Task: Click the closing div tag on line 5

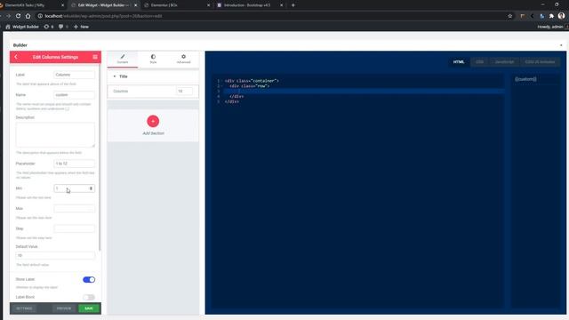Action: pyautogui.click(x=232, y=101)
